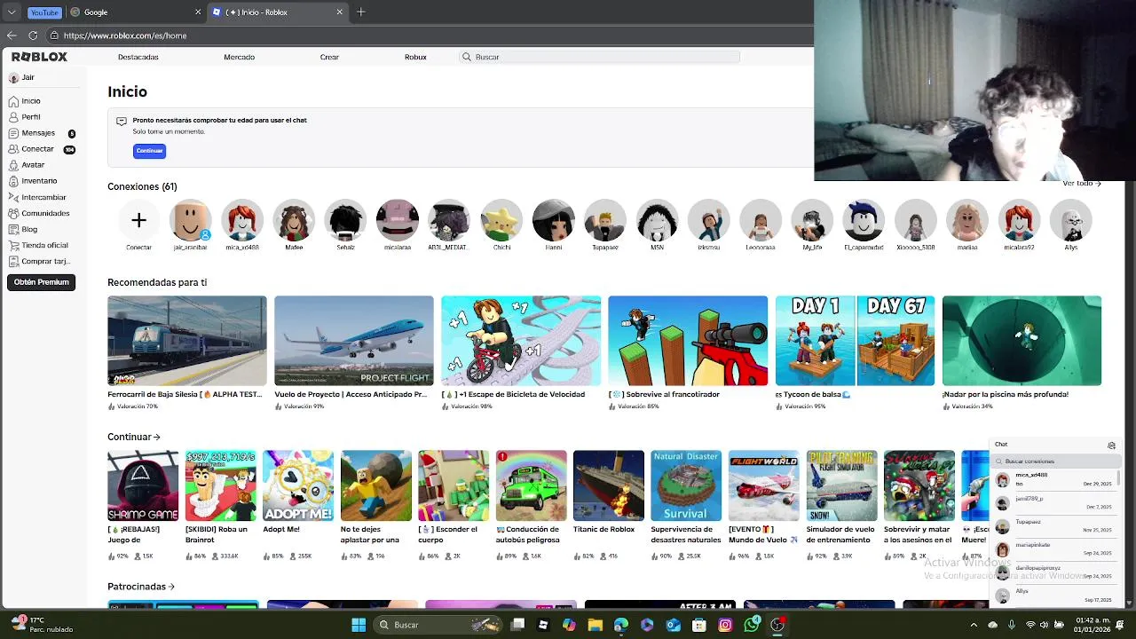1136x639 pixels.
Task: Reload the page with browser refresh icon
Action: coord(33,35)
